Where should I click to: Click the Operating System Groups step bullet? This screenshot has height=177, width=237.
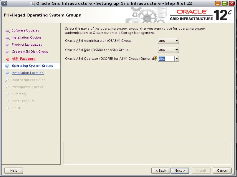pos(7,66)
